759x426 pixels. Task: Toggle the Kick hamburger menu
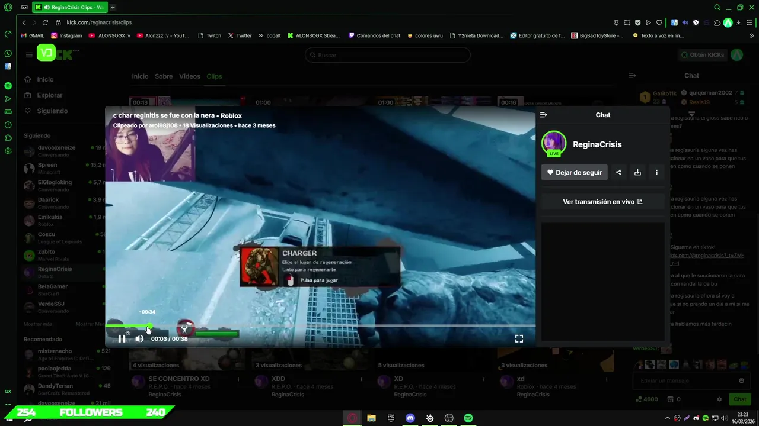click(28, 55)
